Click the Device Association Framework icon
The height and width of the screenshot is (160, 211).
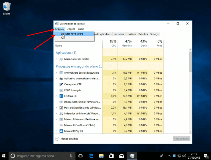tap(61, 102)
